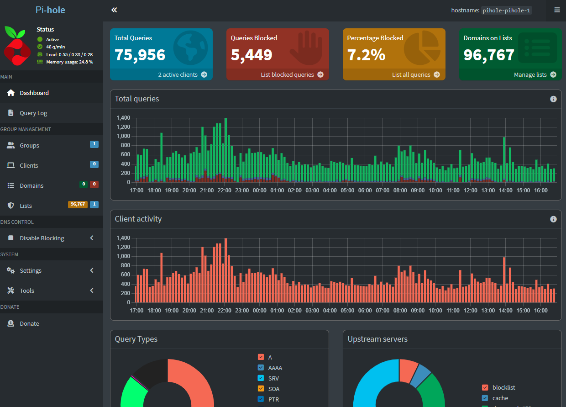This screenshot has width=566, height=407.
Task: Click the info icon on Client activity panel
Action: point(553,219)
